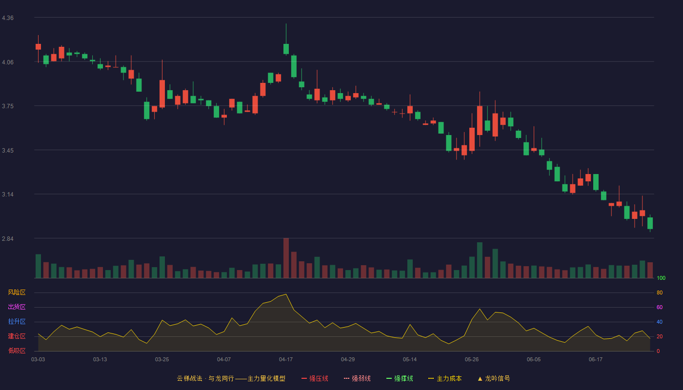
Task: Click the 3.14 price axis label
Action: 8,195
